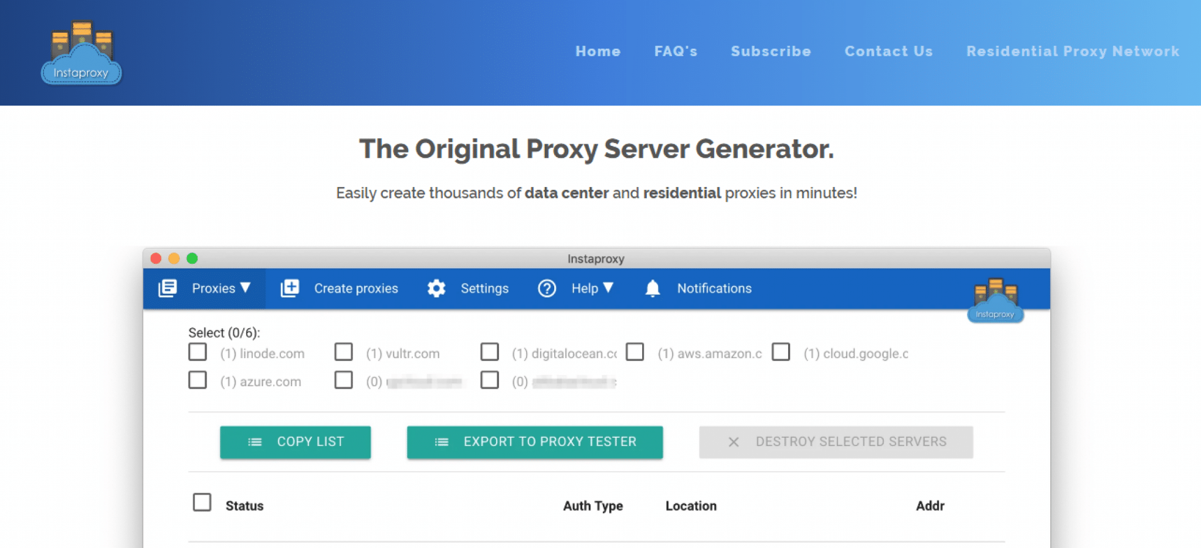This screenshot has width=1201, height=548.
Task: Close the Instaproxy window with red button
Action: 156,258
